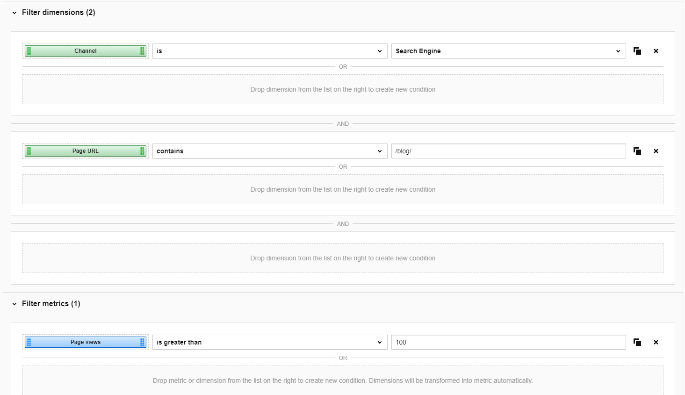The image size is (685, 395).
Task: Click the Page views right drag handle
Action: 142,342
